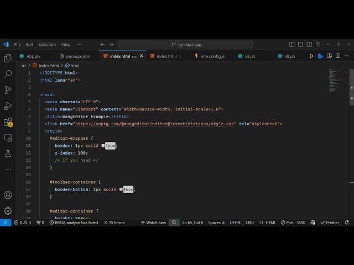Viewport: 354px width, 265px height.
Task: Switch to the package.json tab
Action: pos(77,56)
